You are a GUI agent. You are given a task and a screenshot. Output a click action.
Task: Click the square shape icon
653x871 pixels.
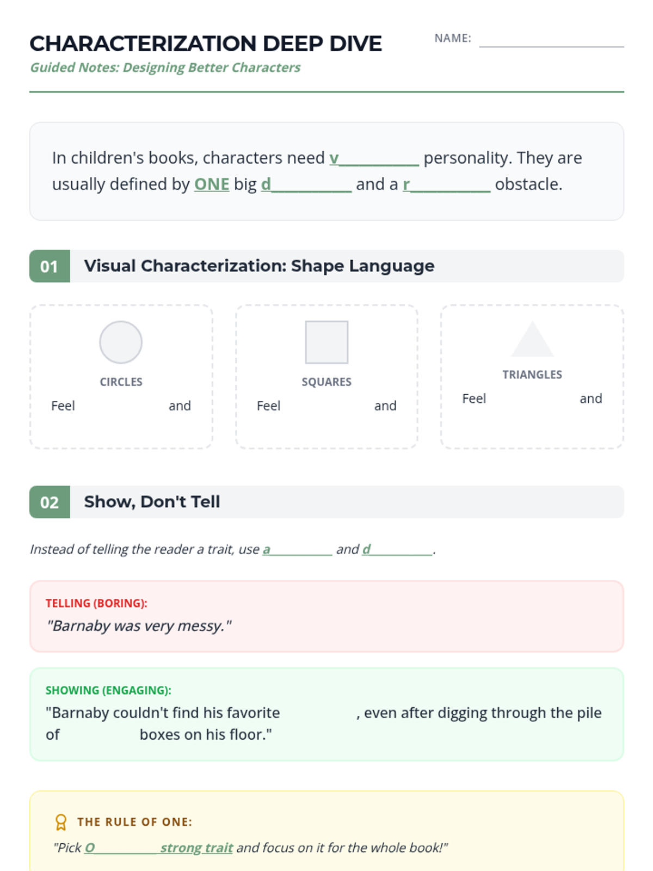pos(326,342)
